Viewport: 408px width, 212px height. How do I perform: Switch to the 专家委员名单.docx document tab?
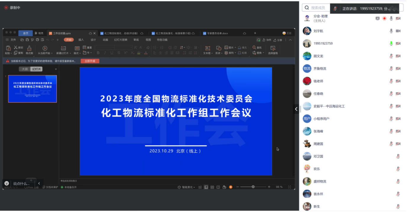(217, 33)
